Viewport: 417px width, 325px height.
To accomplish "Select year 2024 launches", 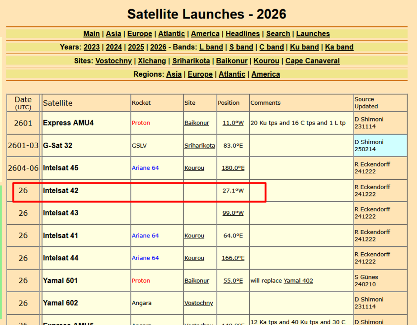I will 114,47.
